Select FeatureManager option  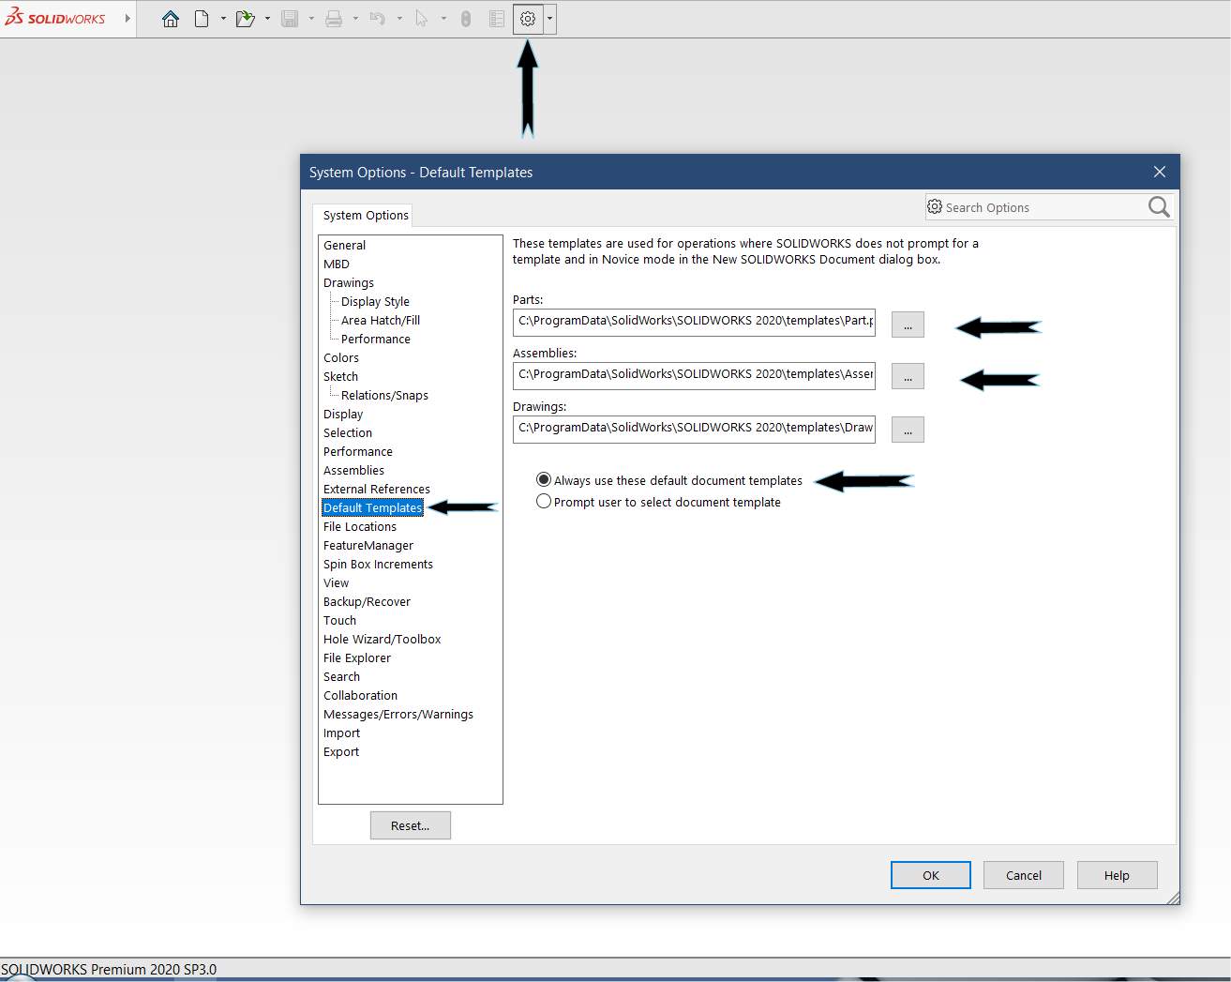(x=368, y=545)
